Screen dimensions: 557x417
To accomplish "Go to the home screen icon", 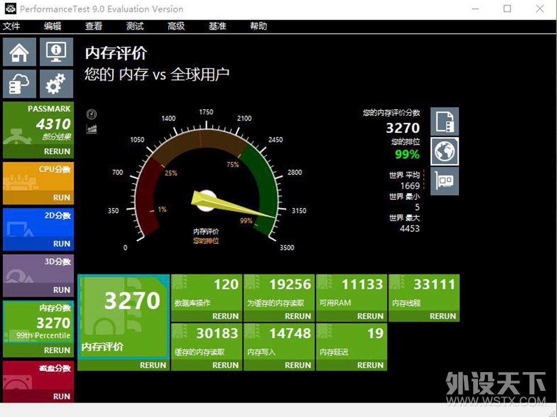I will click(19, 52).
